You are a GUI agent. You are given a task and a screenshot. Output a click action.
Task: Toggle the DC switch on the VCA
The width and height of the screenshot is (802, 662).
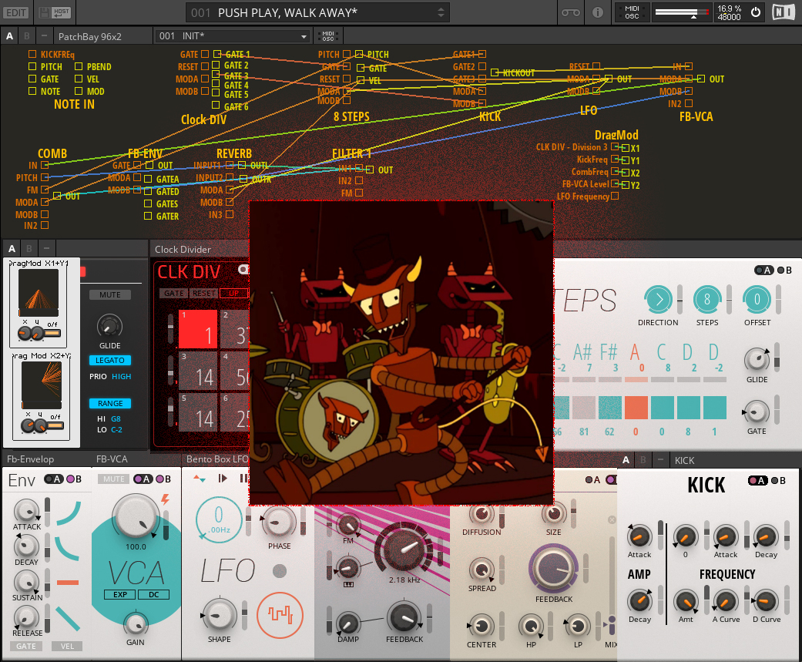(x=153, y=594)
